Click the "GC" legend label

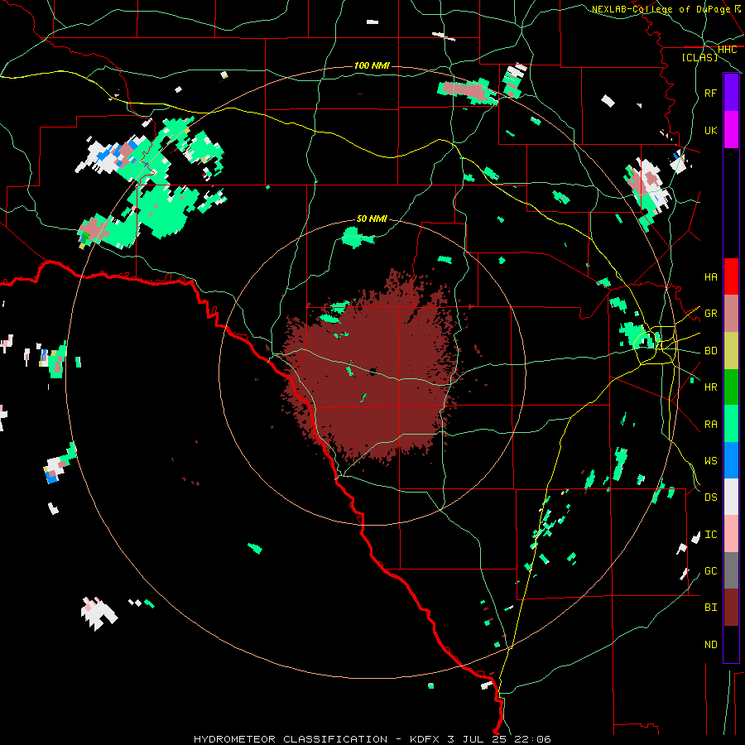[x=710, y=571]
